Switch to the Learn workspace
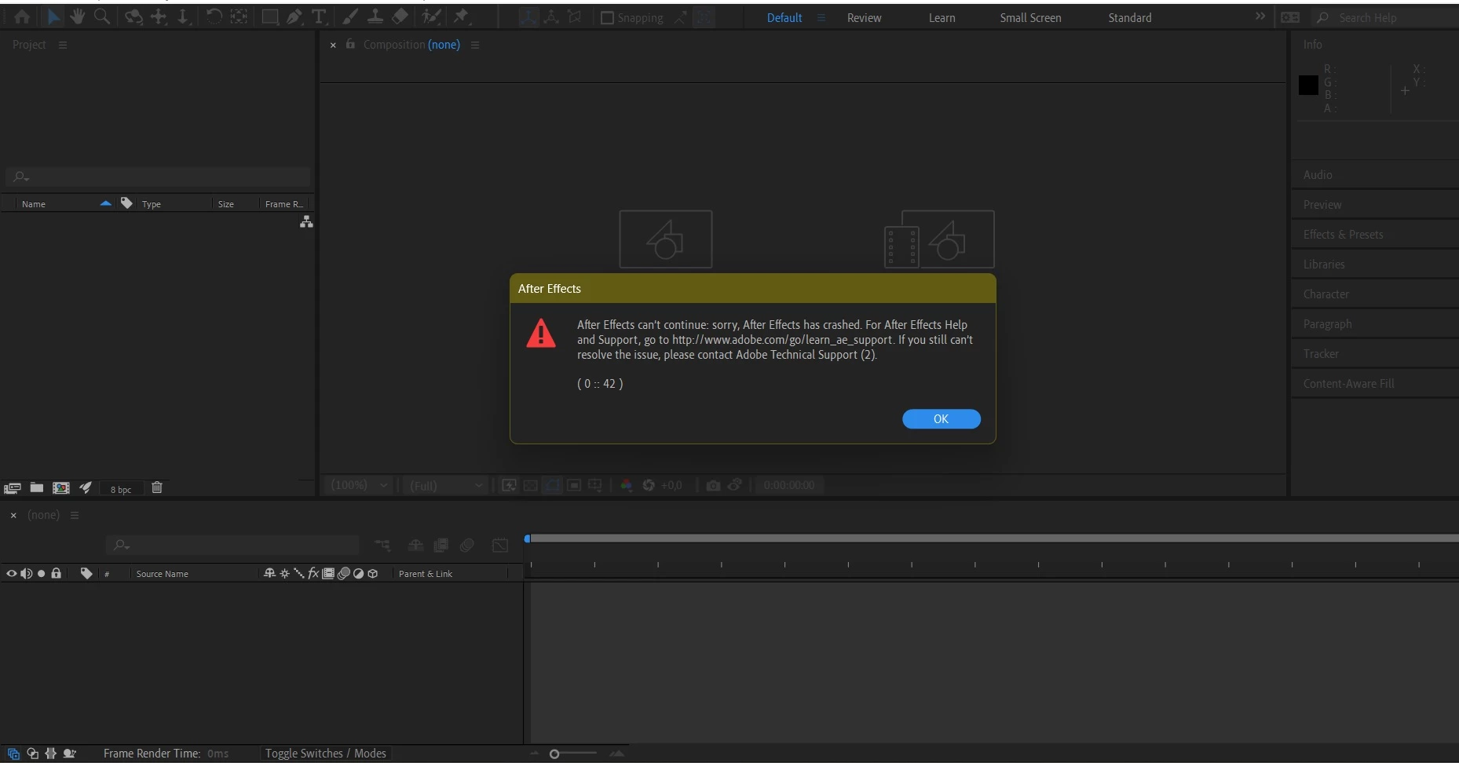The height and width of the screenshot is (763, 1459). tap(942, 17)
